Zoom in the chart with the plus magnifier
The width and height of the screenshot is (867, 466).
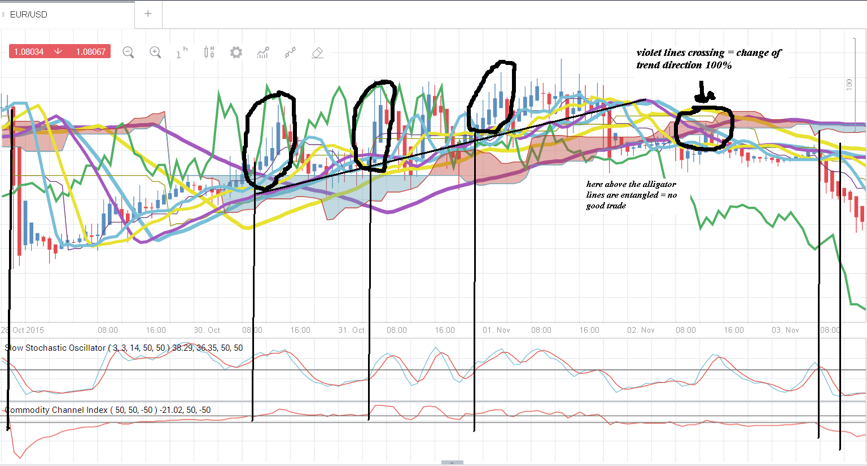pyautogui.click(x=155, y=53)
